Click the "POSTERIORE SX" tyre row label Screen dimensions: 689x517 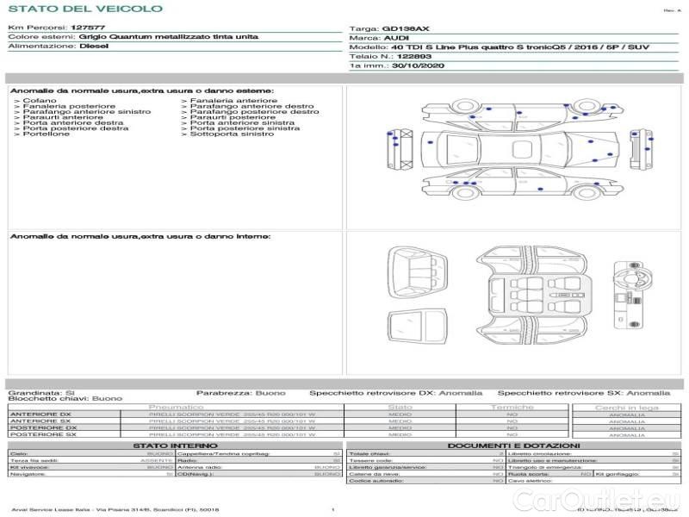43,434
